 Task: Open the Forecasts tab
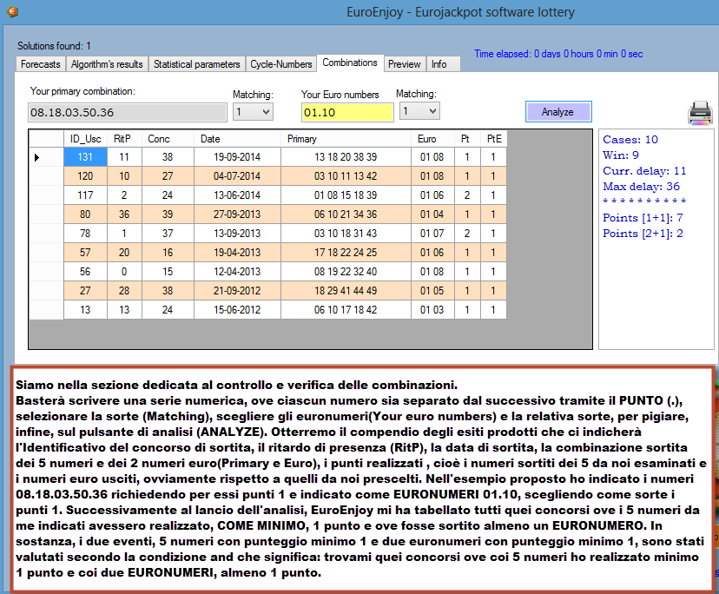[x=40, y=64]
